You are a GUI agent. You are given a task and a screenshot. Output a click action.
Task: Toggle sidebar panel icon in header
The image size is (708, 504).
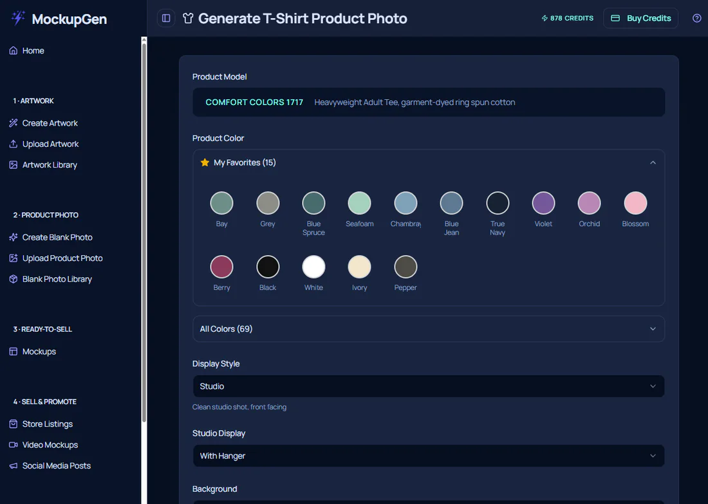[x=166, y=18]
